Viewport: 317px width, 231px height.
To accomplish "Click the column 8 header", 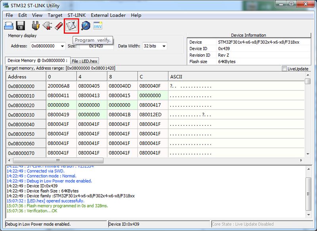I will click(122, 77).
